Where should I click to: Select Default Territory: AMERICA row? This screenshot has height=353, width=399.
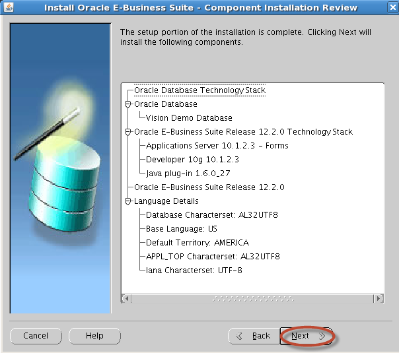(197, 243)
